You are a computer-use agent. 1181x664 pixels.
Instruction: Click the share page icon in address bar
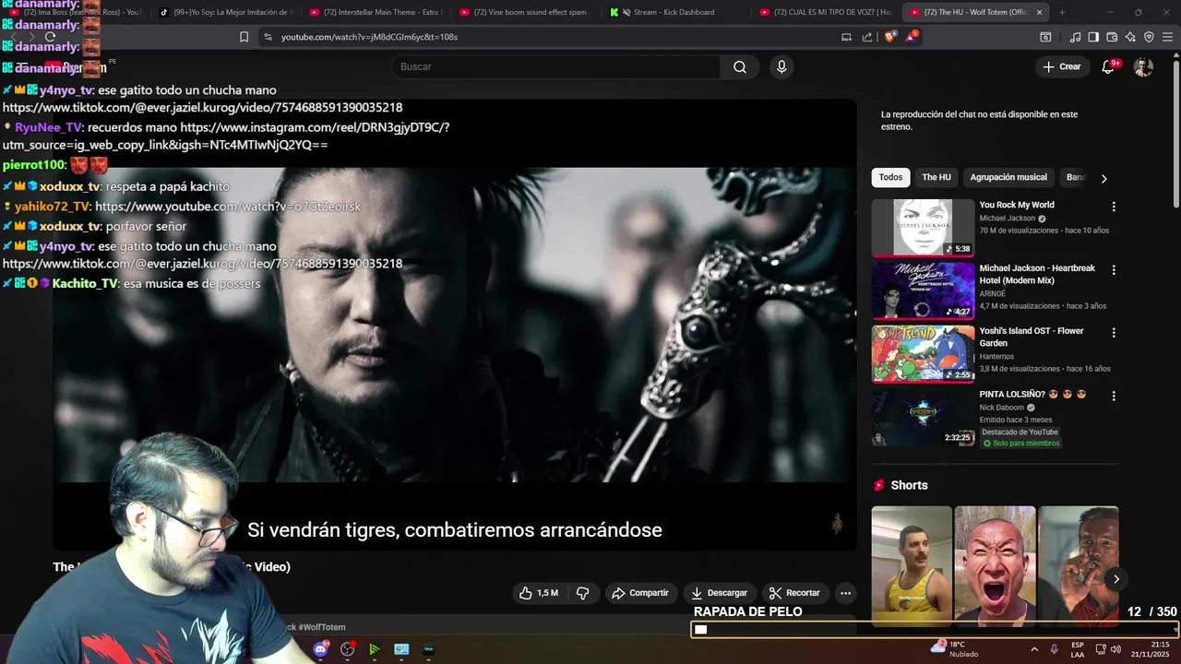[867, 37]
